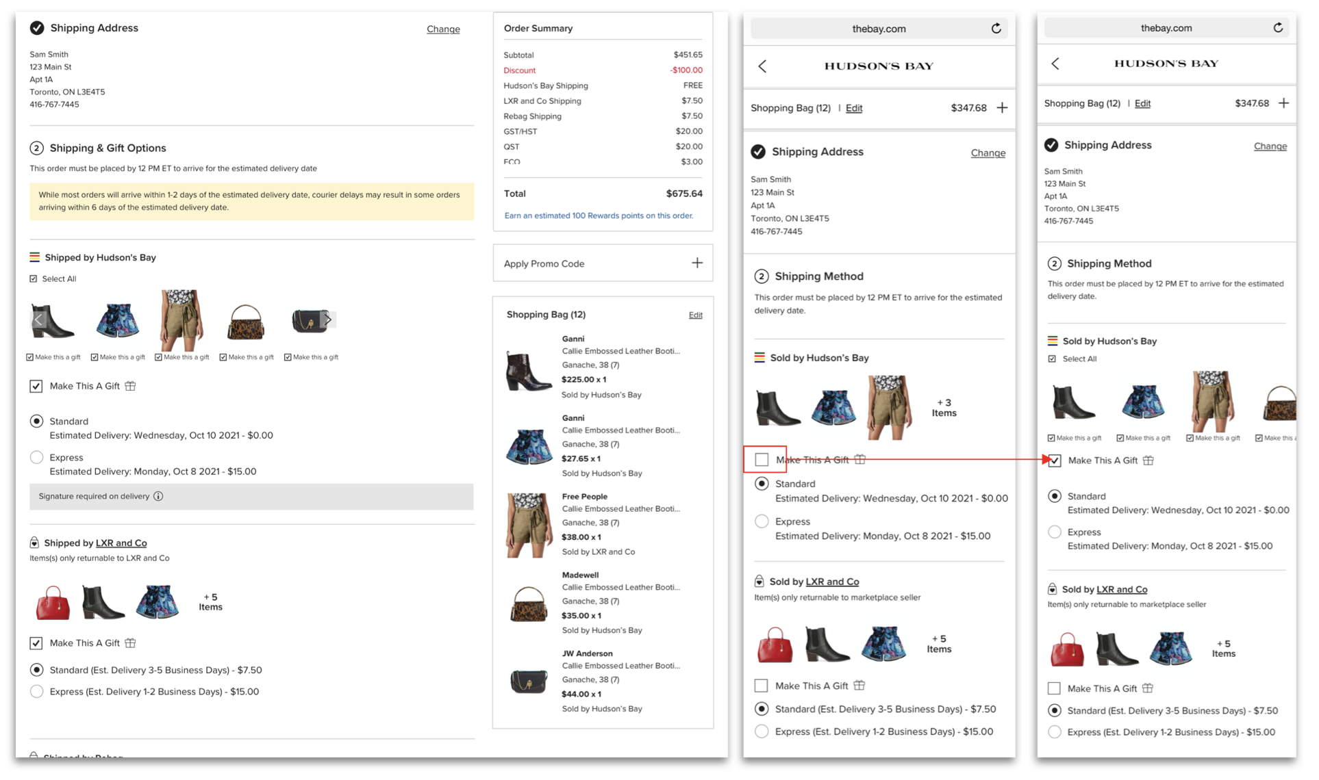Reload page in second thebay.com browser
Screen dimensions: 1319x780
[1277, 28]
